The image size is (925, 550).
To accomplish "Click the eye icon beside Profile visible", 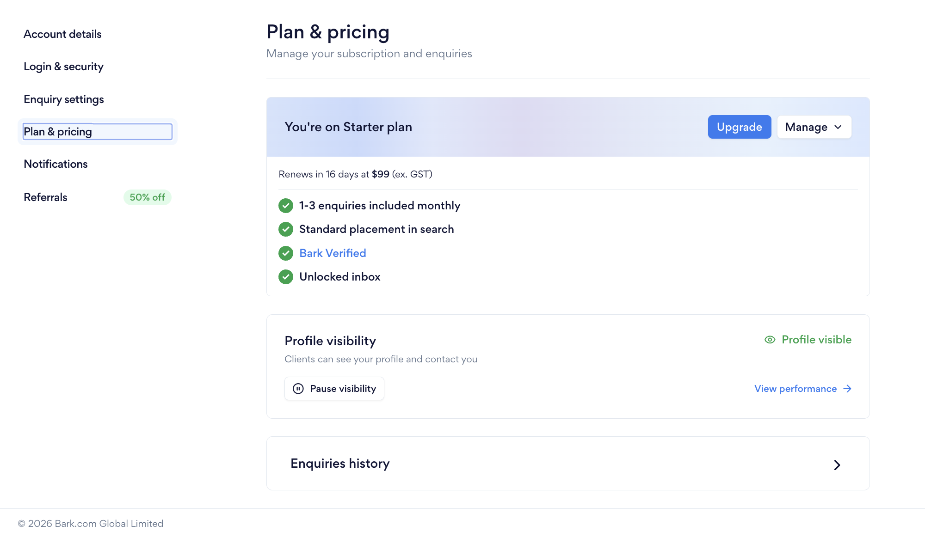I will 770,340.
